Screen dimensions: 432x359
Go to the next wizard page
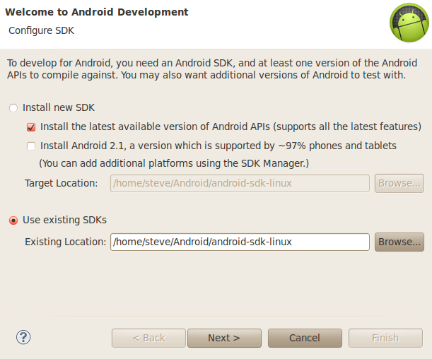coord(224,338)
